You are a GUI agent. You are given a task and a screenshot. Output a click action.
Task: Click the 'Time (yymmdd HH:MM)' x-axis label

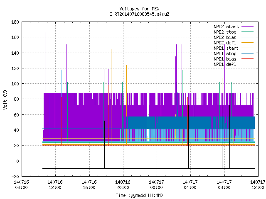[x=139, y=195]
